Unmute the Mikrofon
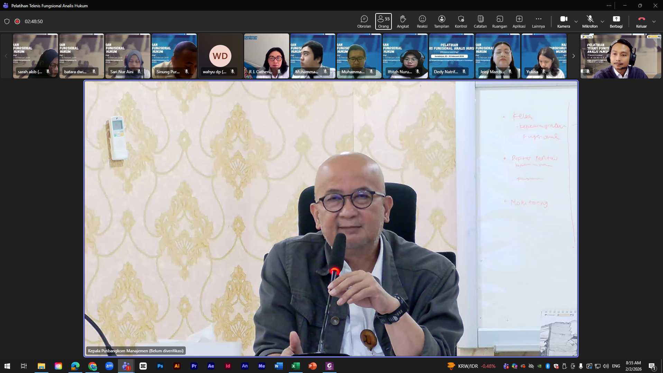 pyautogui.click(x=590, y=21)
